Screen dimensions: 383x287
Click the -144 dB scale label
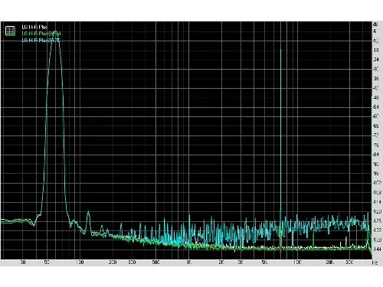377,249
